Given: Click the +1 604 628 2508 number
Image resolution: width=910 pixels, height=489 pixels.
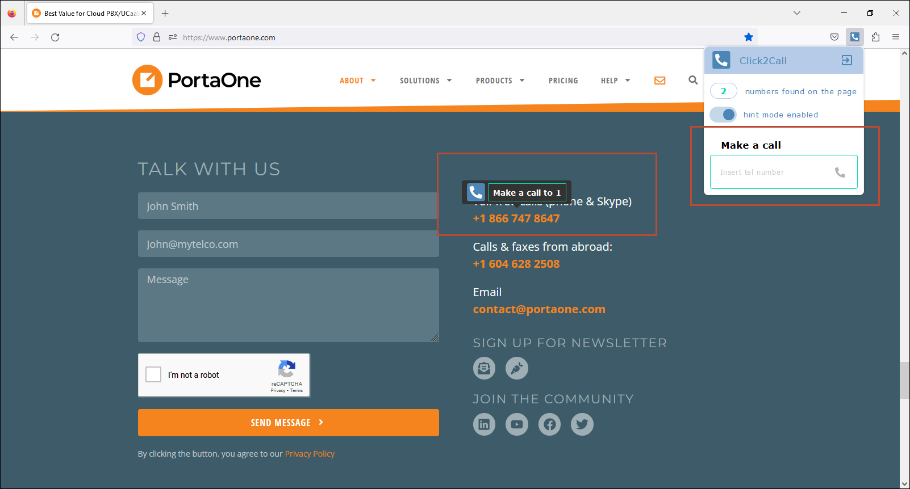Looking at the screenshot, I should [516, 264].
